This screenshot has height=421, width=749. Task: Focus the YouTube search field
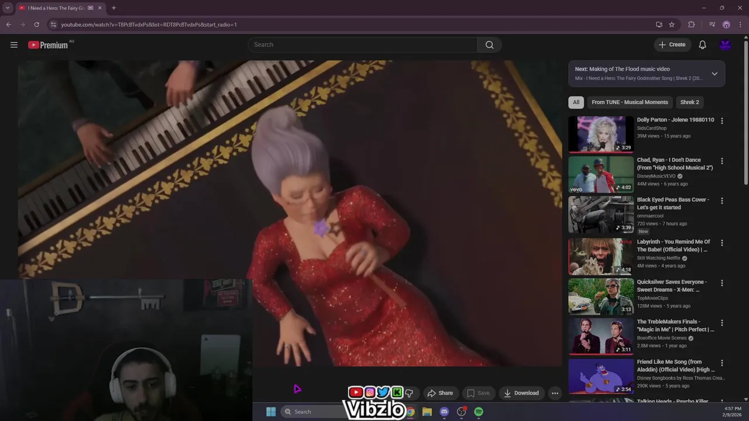(x=363, y=45)
